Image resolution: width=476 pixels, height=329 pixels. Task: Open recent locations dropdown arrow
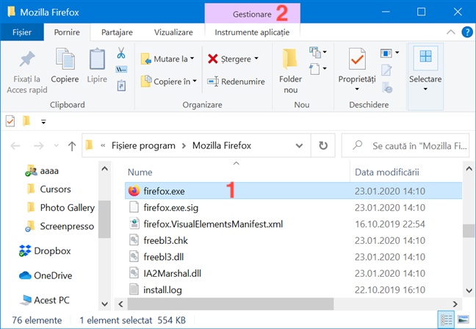[56, 146]
